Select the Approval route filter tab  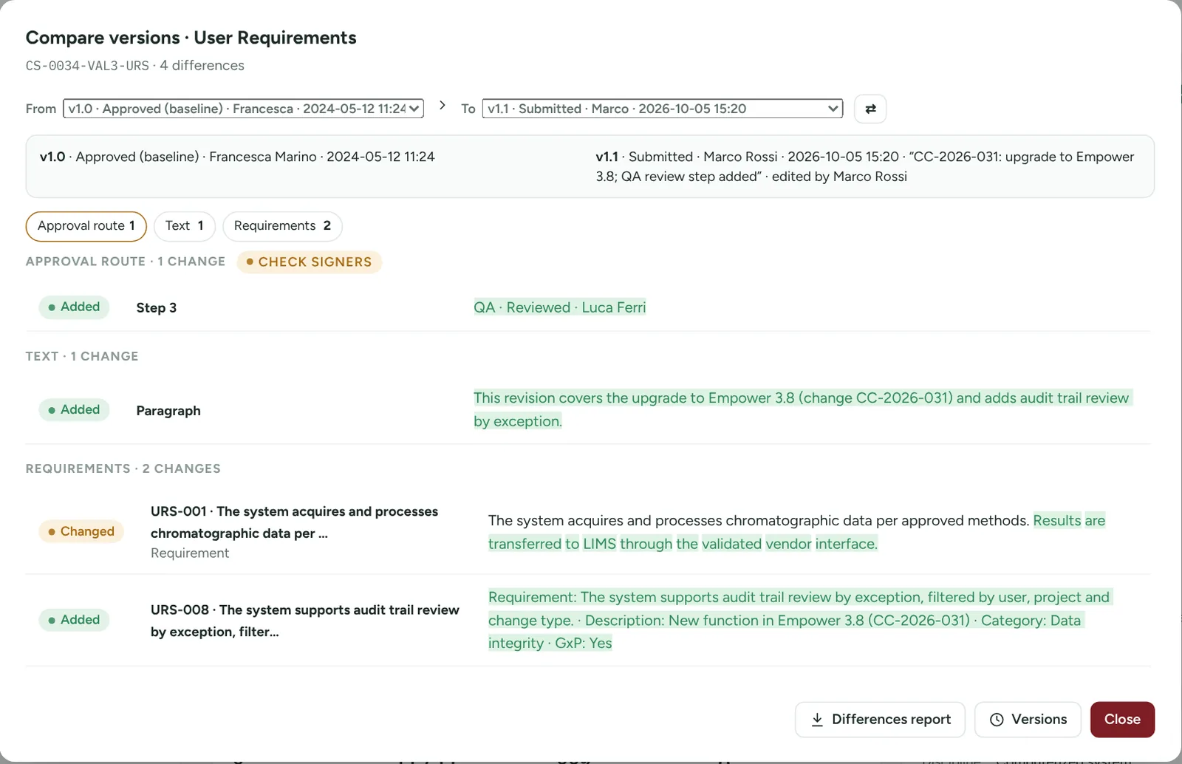pos(86,226)
